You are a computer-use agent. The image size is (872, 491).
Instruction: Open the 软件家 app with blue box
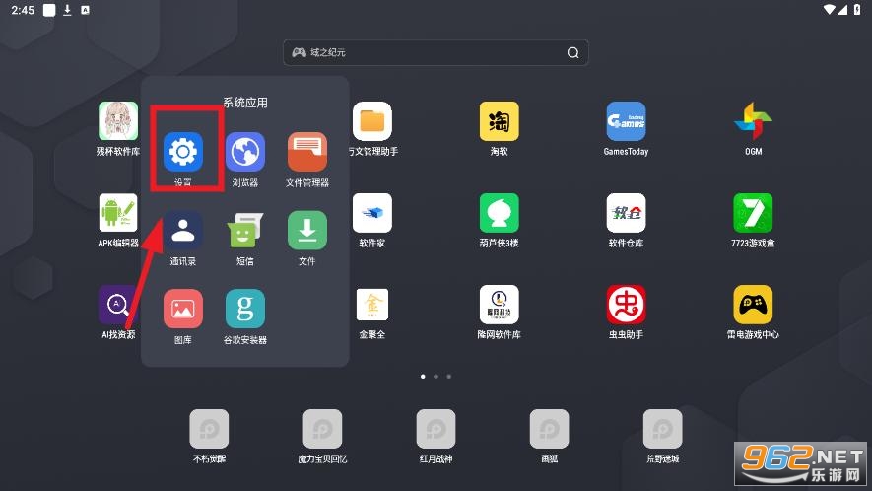372,213
